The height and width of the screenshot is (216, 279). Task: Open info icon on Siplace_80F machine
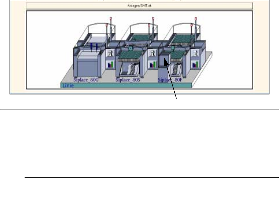click(x=195, y=53)
